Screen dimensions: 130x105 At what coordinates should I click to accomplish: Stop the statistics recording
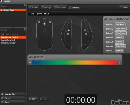click(x=44, y=99)
